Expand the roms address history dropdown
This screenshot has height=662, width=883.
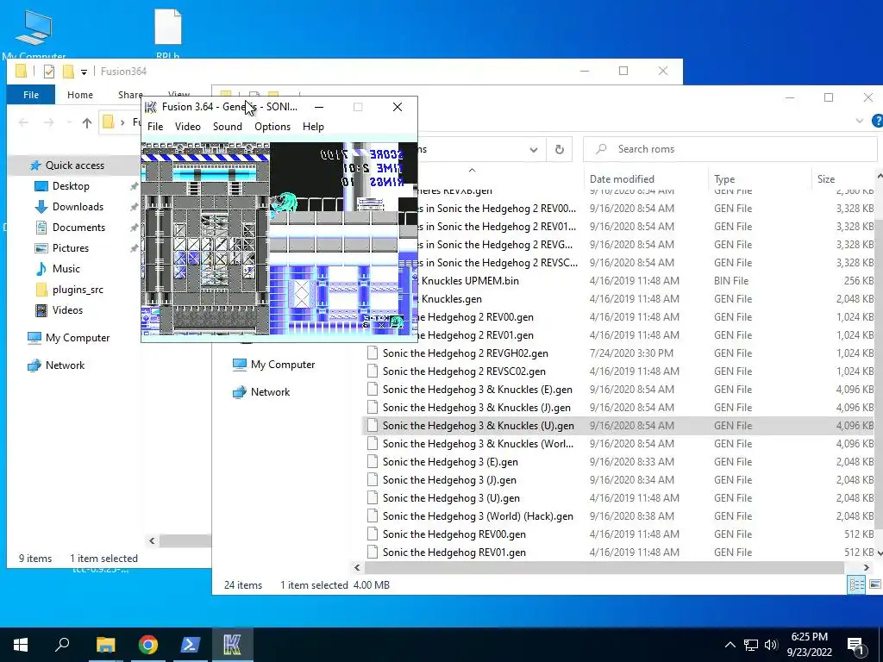click(x=533, y=150)
